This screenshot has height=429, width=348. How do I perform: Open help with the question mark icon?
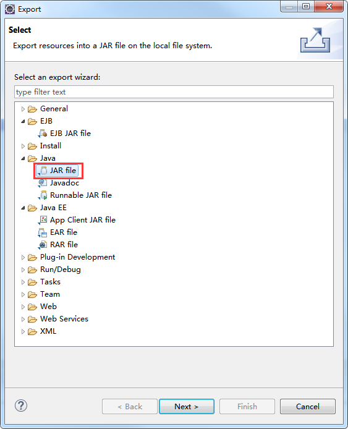tap(21, 406)
